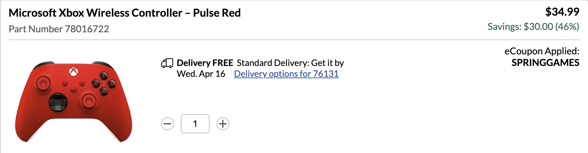Select the SPRINGGAMES coupon code
This screenshot has width=588, height=153.
coord(545,63)
